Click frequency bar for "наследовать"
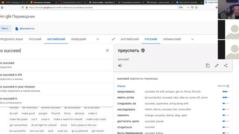 point(226,109)
